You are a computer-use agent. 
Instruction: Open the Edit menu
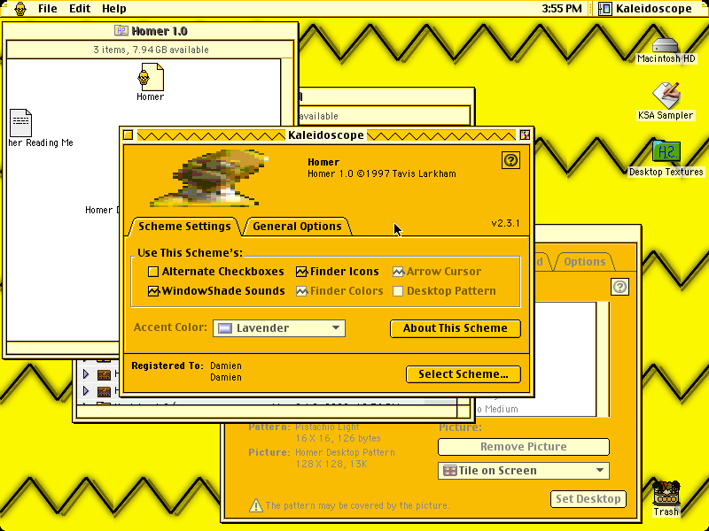click(x=80, y=9)
